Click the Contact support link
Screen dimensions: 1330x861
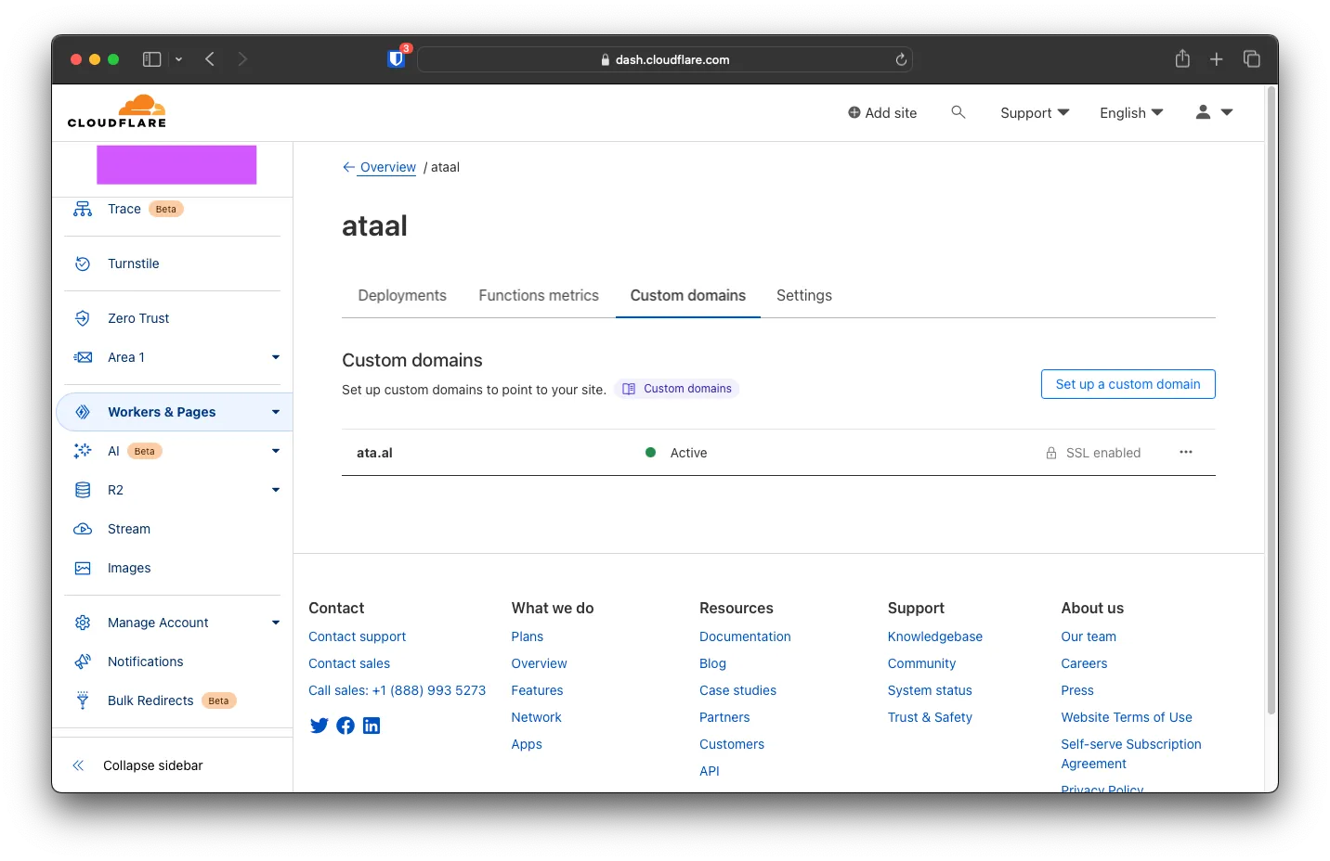point(358,636)
